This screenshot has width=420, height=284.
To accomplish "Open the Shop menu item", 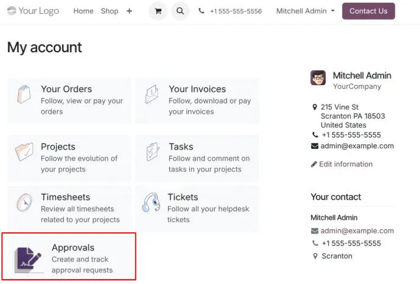I will [110, 11].
